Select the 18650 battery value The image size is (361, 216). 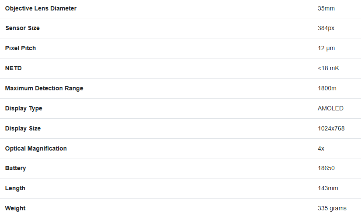326,168
